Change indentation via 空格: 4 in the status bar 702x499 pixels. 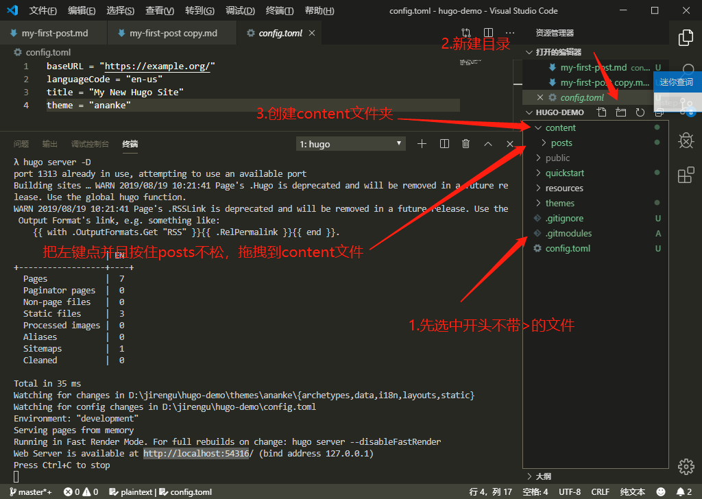pos(535,492)
